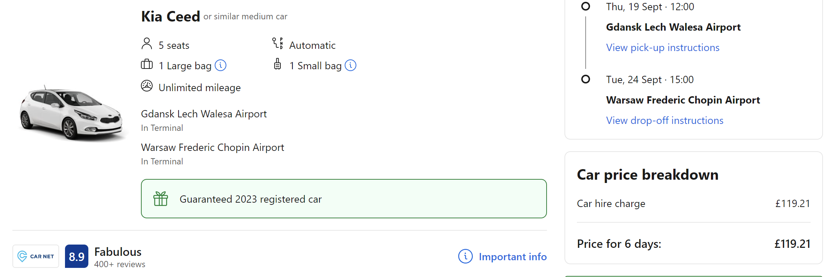The height and width of the screenshot is (277, 827).
Task: Click the Small bag info icon
Action: coord(351,65)
